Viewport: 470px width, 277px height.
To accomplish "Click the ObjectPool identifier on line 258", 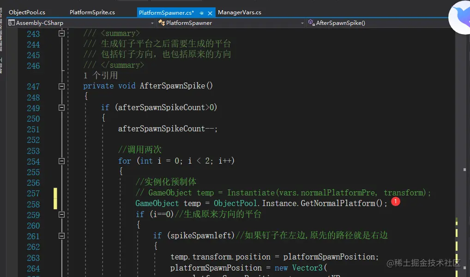I will [235, 203].
